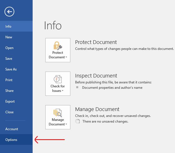175x153 pixels.
Task: Choose Save from the backstage menu
Action: point(16,59)
